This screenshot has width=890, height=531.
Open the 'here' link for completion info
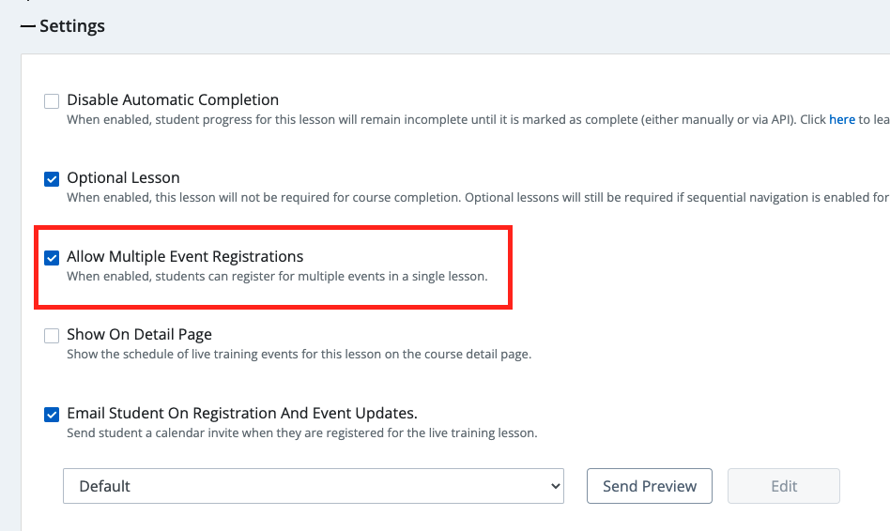tap(841, 120)
